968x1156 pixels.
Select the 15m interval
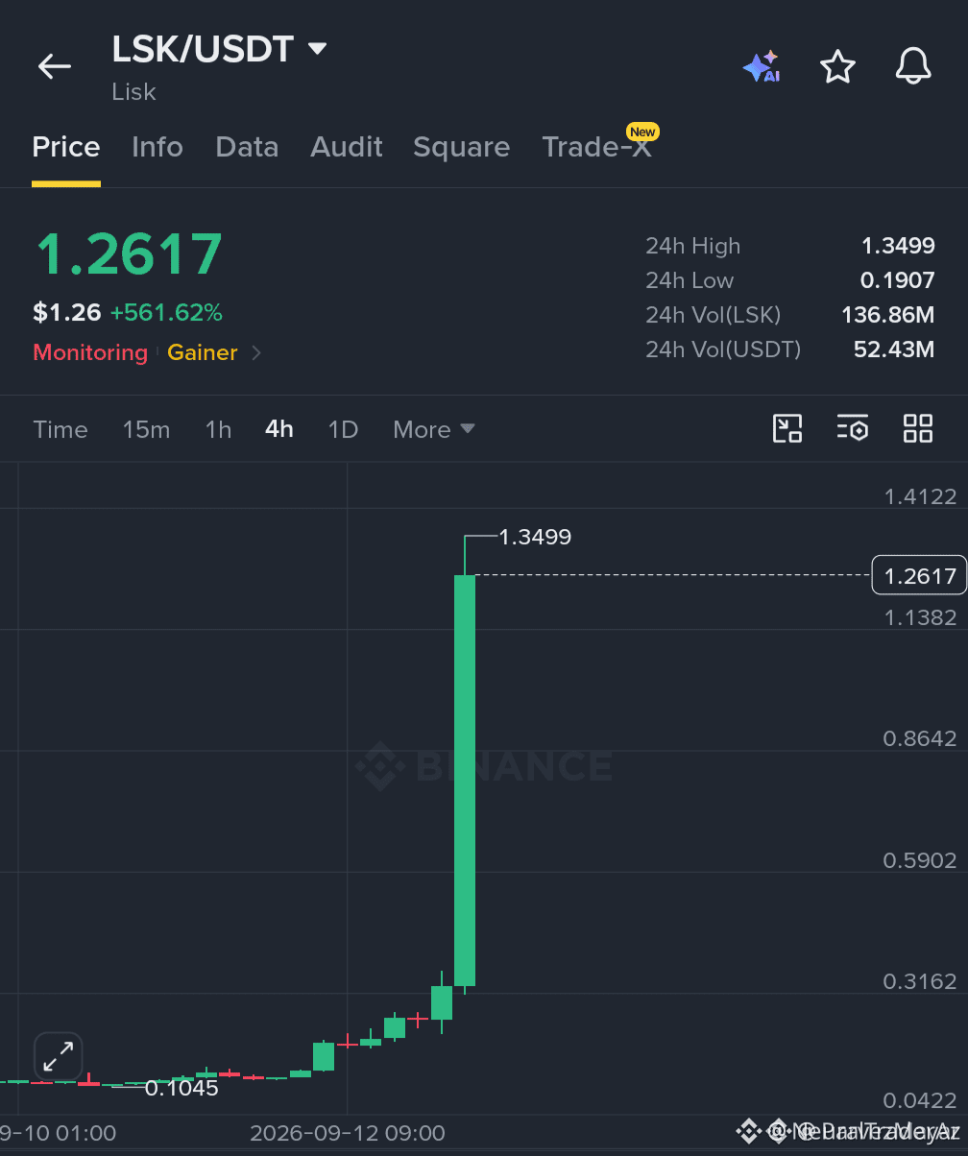click(x=146, y=429)
